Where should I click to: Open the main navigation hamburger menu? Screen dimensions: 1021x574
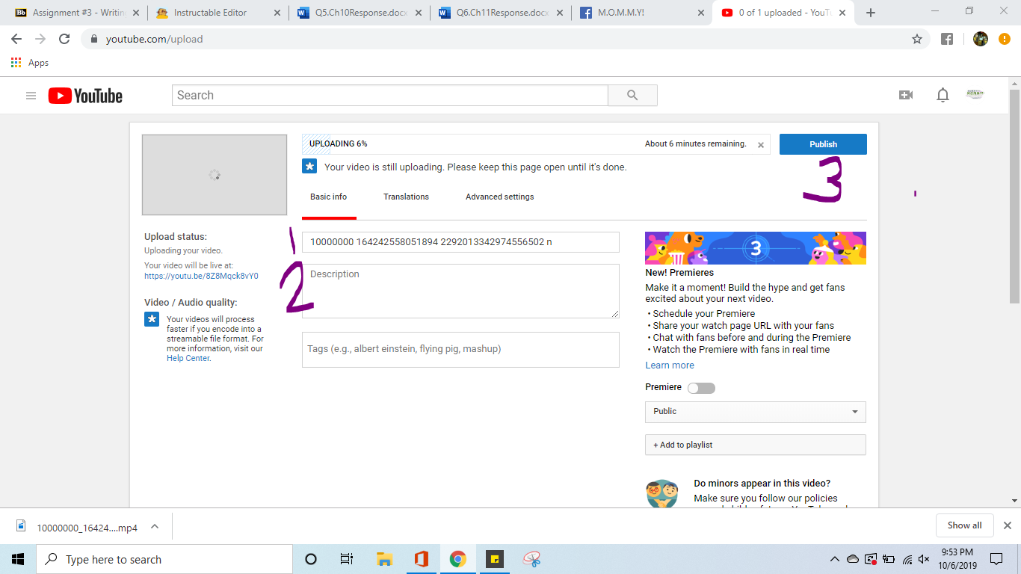[31, 95]
